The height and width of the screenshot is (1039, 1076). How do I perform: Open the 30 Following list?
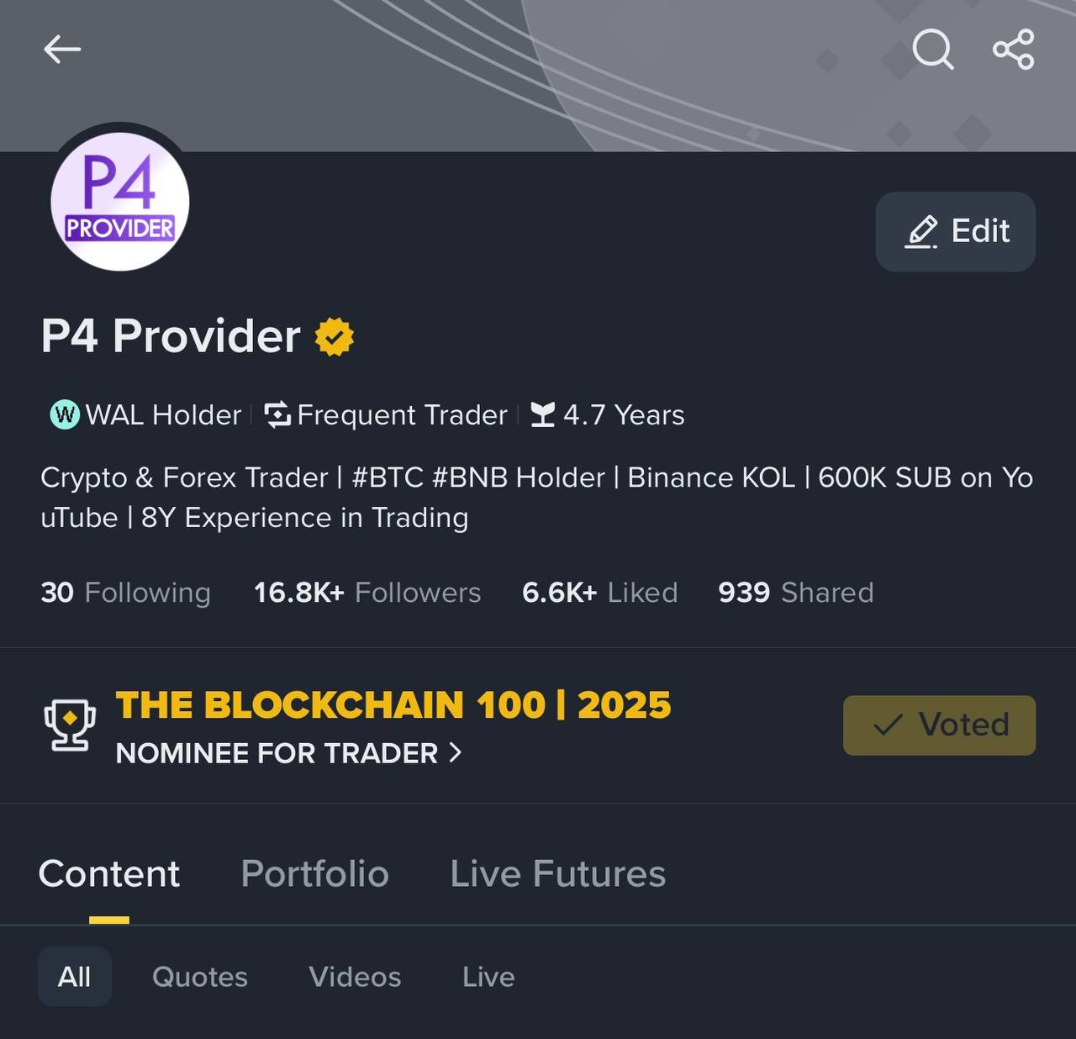pos(125,593)
